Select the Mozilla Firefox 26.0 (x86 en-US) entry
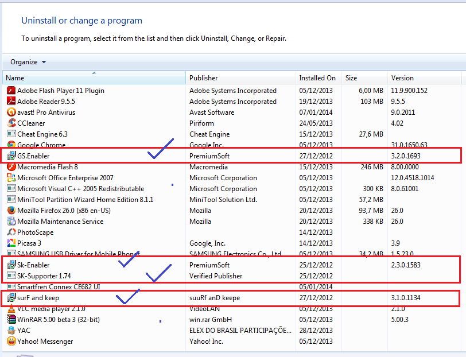This screenshot has height=357, width=466. tap(64, 211)
